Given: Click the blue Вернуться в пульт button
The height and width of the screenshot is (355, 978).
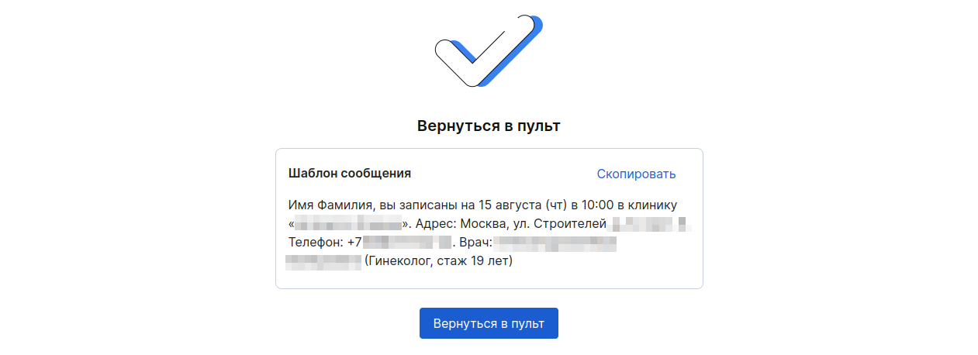Looking at the screenshot, I should 489,323.
